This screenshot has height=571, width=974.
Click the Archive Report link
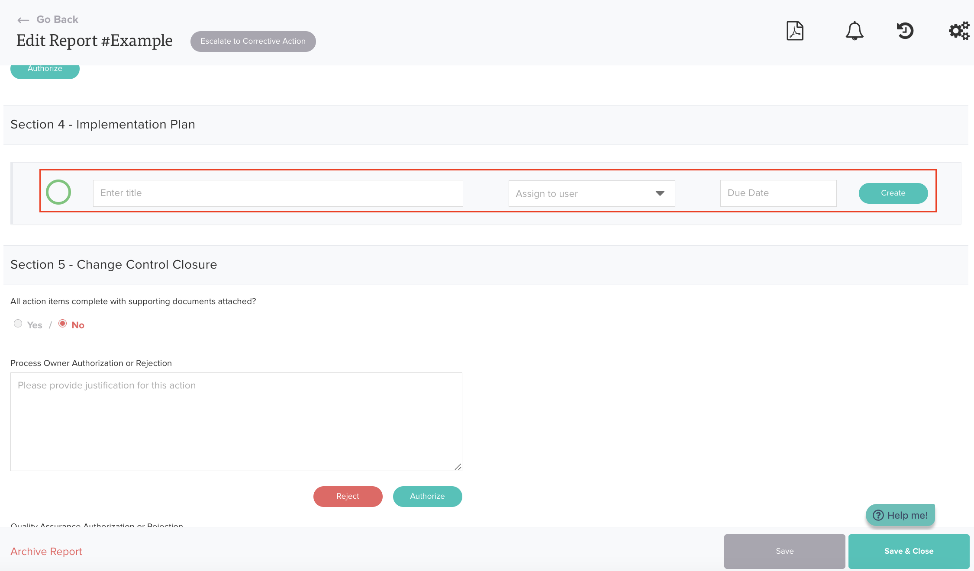(46, 552)
